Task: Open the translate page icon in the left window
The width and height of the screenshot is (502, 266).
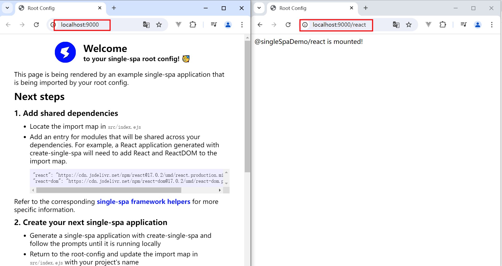Action: tap(146, 25)
